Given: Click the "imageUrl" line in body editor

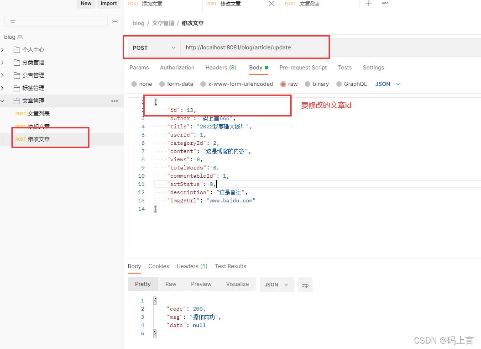Looking at the screenshot, I should pyautogui.click(x=211, y=201).
